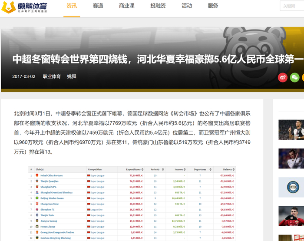The width and height of the screenshot is (304, 241).
Task: Click the Tianjin Quanjian club crest
Action: click(x=37, y=181)
